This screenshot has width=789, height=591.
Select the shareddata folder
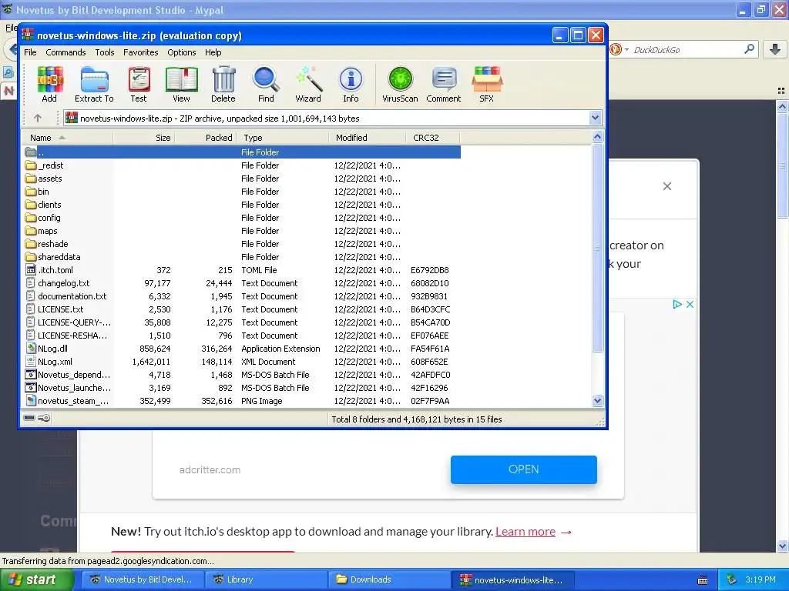click(x=53, y=257)
